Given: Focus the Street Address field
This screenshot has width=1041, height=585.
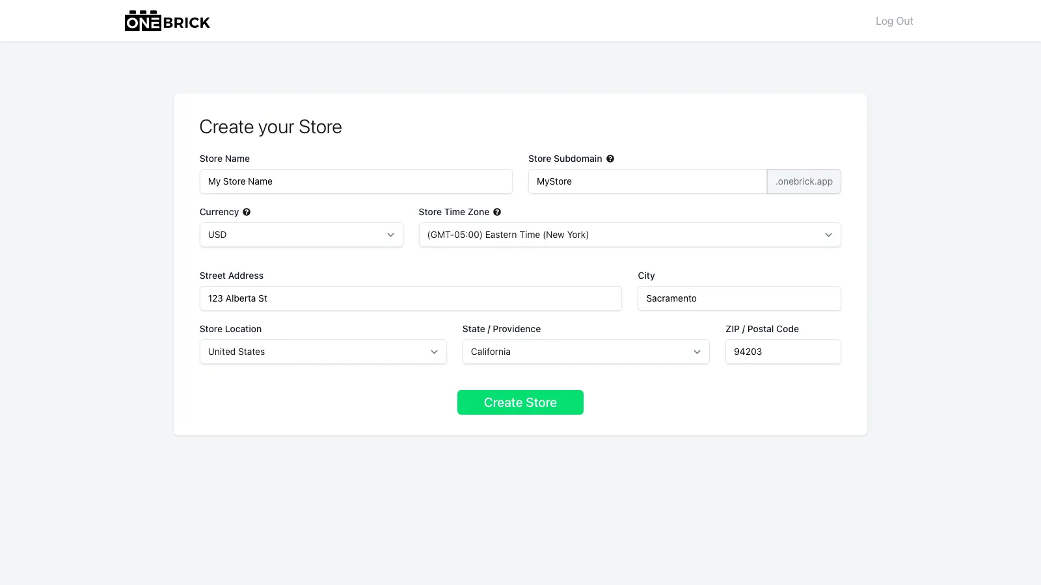Looking at the screenshot, I should point(411,298).
